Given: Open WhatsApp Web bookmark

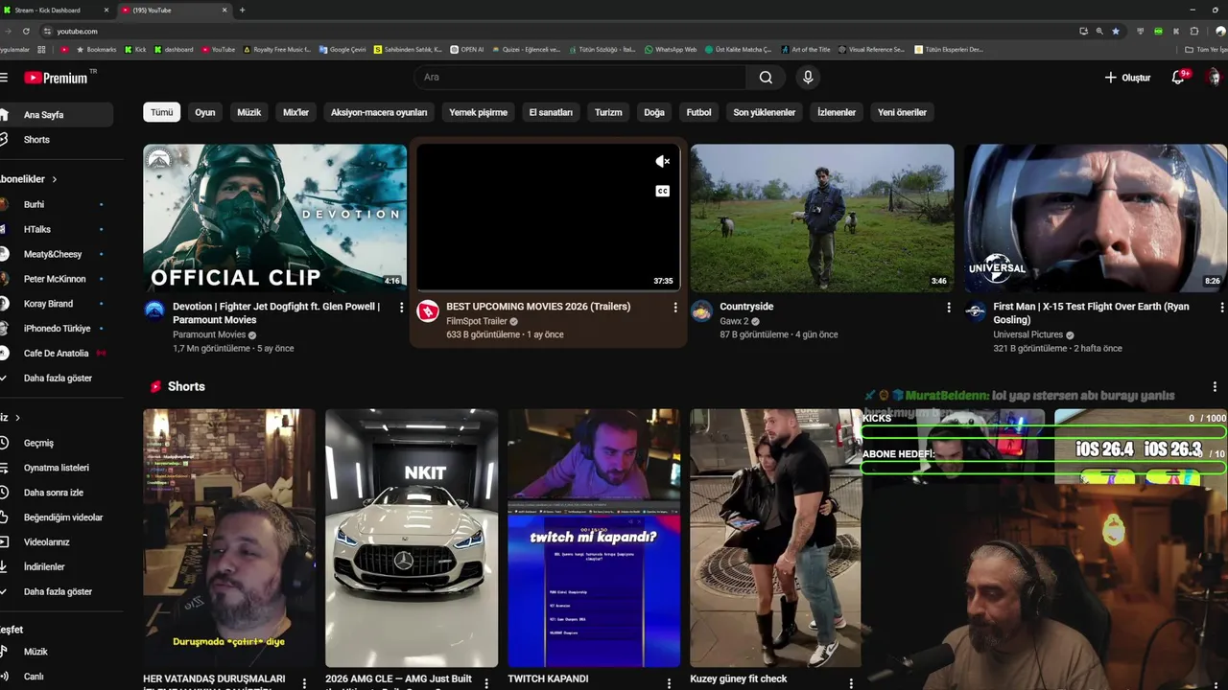Looking at the screenshot, I should 671,49.
